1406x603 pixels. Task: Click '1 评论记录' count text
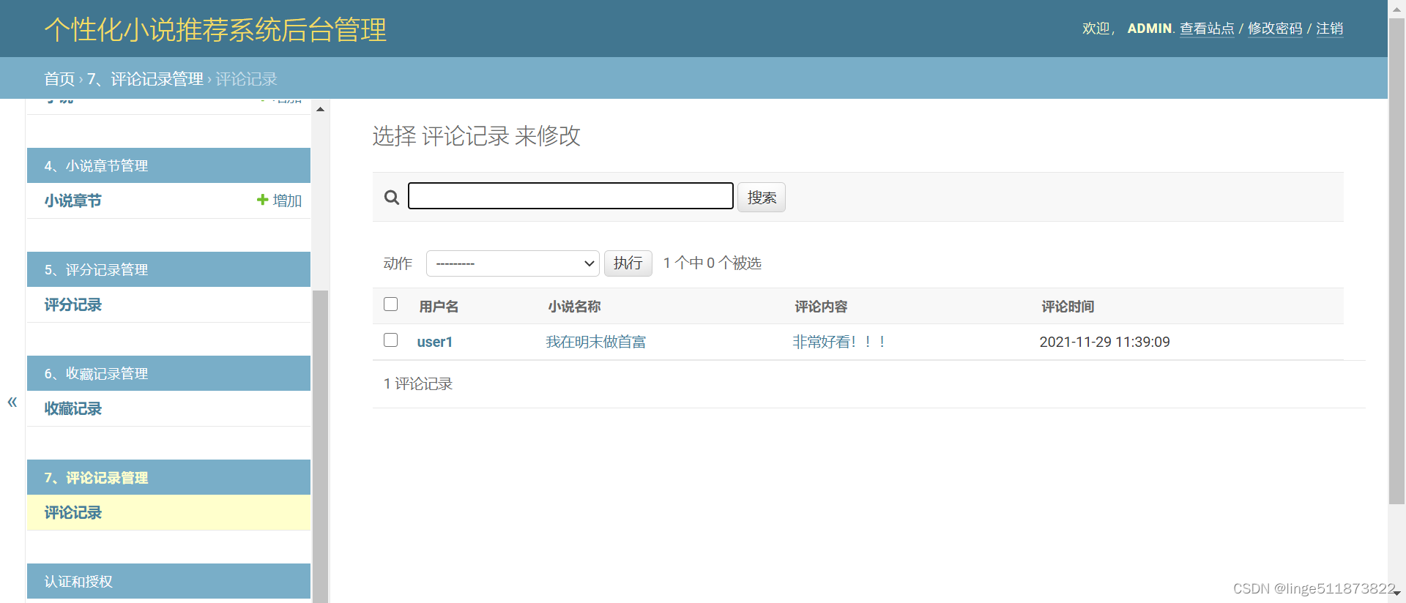418,383
